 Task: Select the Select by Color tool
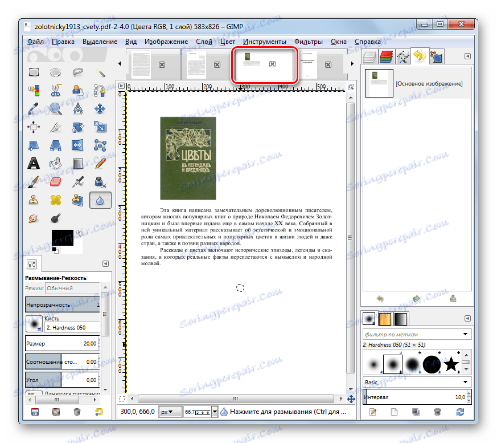point(34,91)
